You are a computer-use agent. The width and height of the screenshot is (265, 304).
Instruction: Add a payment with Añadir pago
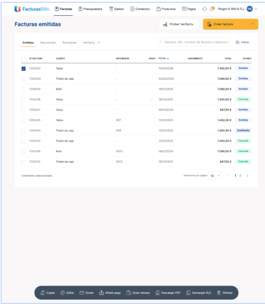110,293
